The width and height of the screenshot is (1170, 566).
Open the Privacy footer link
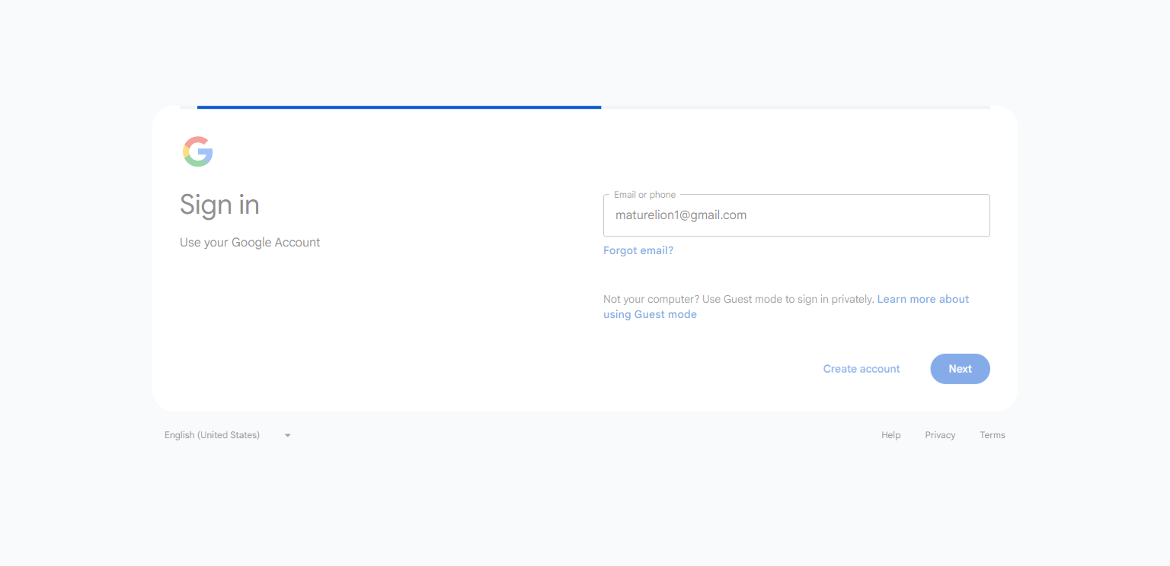point(940,435)
